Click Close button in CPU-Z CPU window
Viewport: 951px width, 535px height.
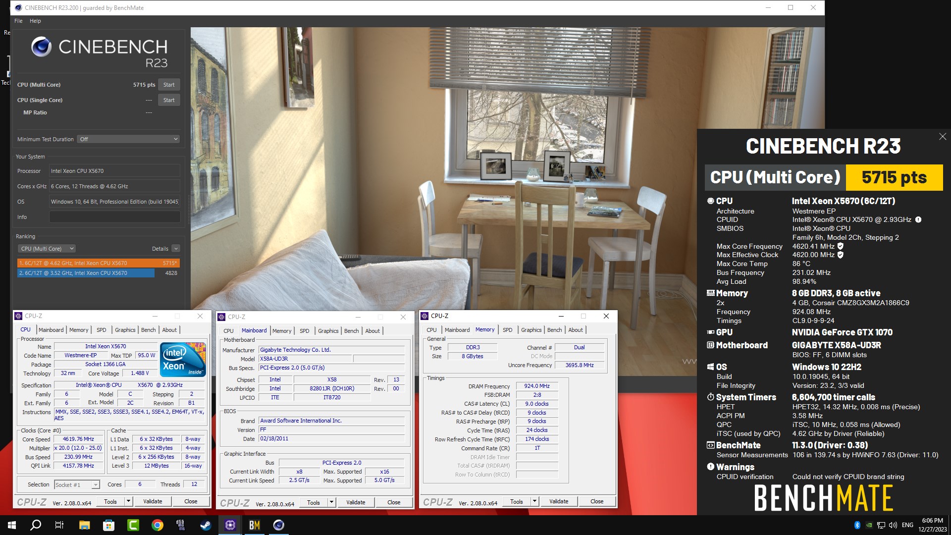pos(191,501)
